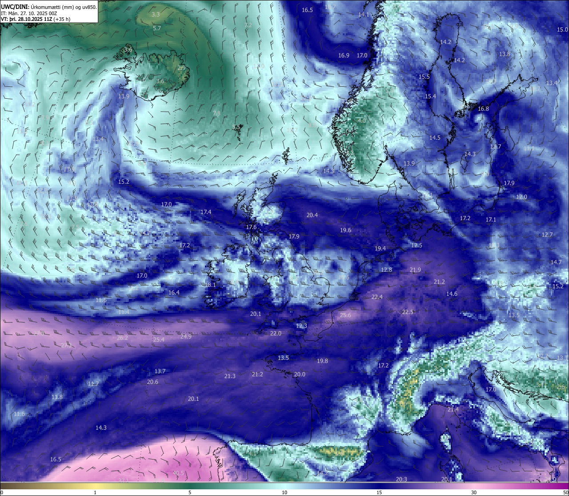Select the 12.0 value over the Baltics
Image resolution: width=569 pixels, height=496 pixels.
[521, 197]
